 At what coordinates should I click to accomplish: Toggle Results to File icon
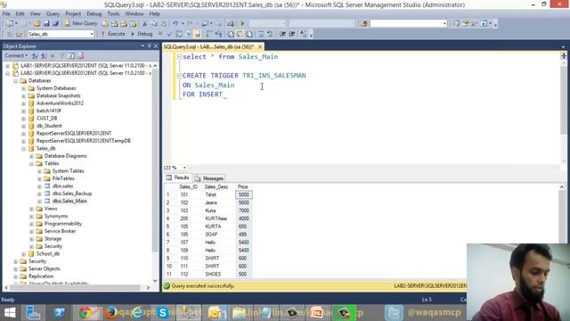pos(249,34)
